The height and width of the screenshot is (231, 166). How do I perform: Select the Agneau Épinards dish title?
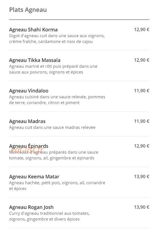[x=29, y=146]
